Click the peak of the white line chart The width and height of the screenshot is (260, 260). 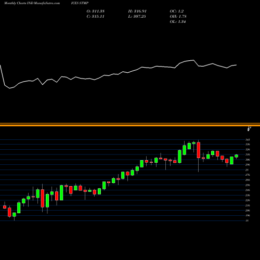click(x=193, y=60)
